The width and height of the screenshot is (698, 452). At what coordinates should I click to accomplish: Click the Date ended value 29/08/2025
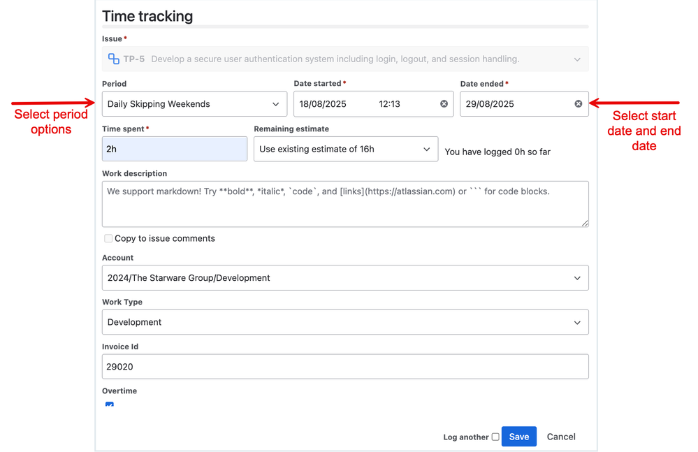[x=490, y=104]
